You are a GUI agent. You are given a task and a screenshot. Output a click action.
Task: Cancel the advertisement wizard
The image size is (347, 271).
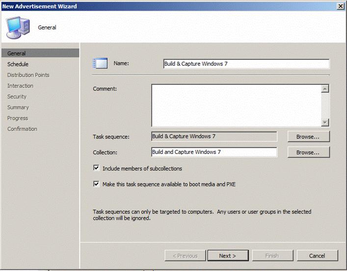317,256
